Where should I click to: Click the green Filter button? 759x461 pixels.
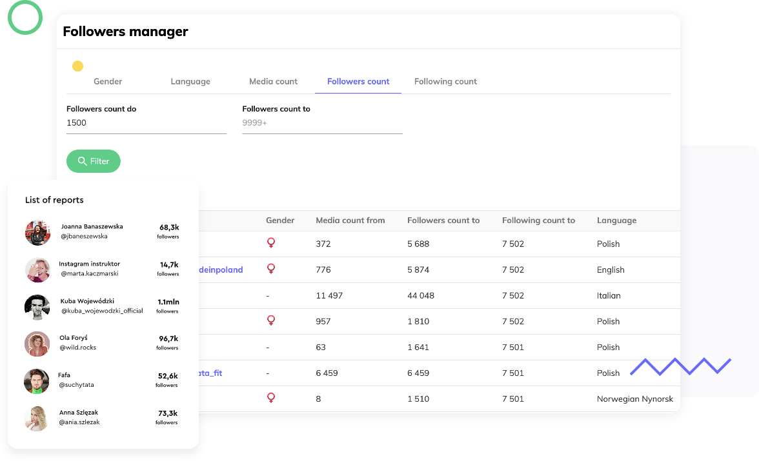[x=94, y=161]
